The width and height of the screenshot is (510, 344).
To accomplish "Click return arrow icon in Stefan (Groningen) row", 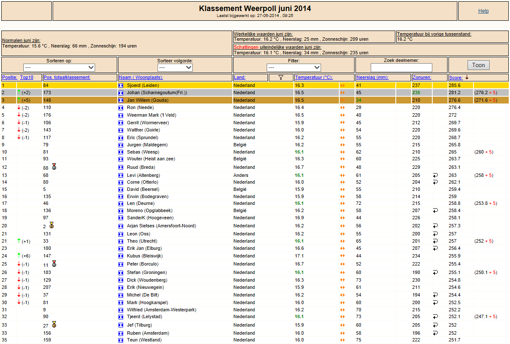I will tap(435, 272).
